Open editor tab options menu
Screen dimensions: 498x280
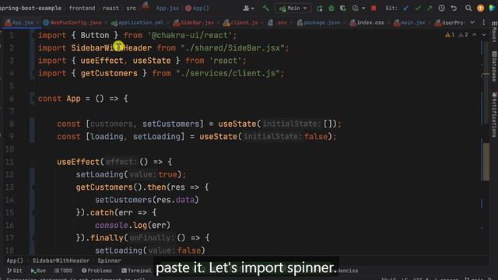[x=484, y=23]
